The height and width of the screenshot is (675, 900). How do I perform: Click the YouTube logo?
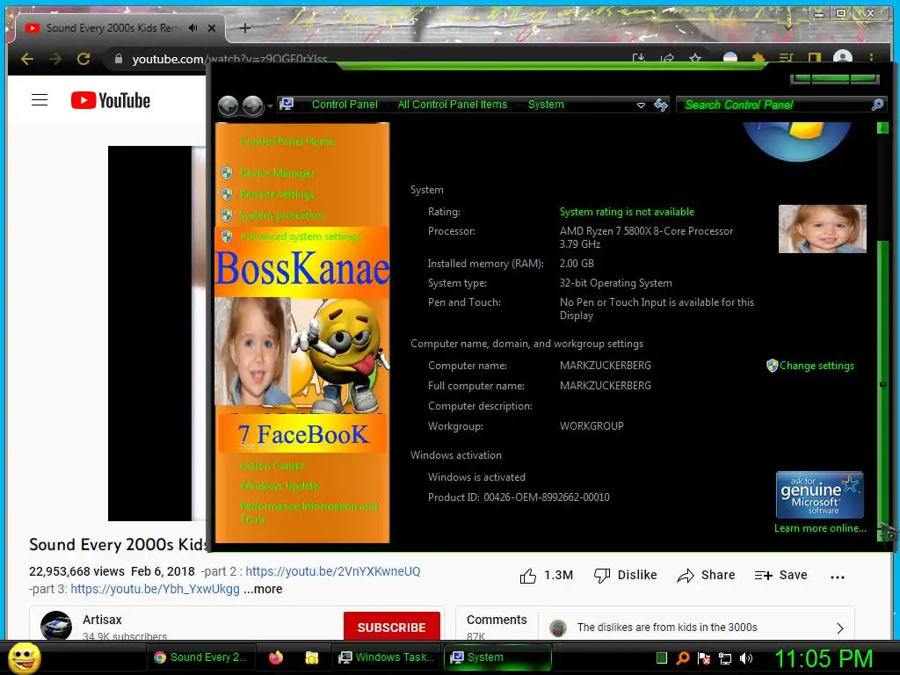coord(111,100)
